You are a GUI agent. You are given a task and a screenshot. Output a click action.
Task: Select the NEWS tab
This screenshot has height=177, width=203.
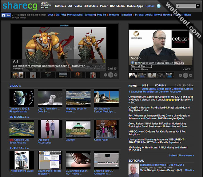[x=133, y=86]
